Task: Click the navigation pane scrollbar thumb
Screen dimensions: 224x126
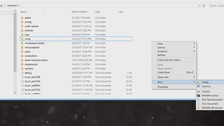Action: [x=15, y=42]
